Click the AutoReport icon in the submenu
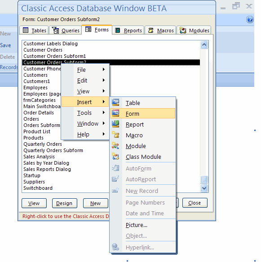This screenshot has width=261, height=262. coord(115,179)
